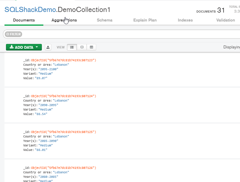Go to the Explain Plan tab
Image resolution: width=240 pixels, height=182 pixels.
click(145, 20)
